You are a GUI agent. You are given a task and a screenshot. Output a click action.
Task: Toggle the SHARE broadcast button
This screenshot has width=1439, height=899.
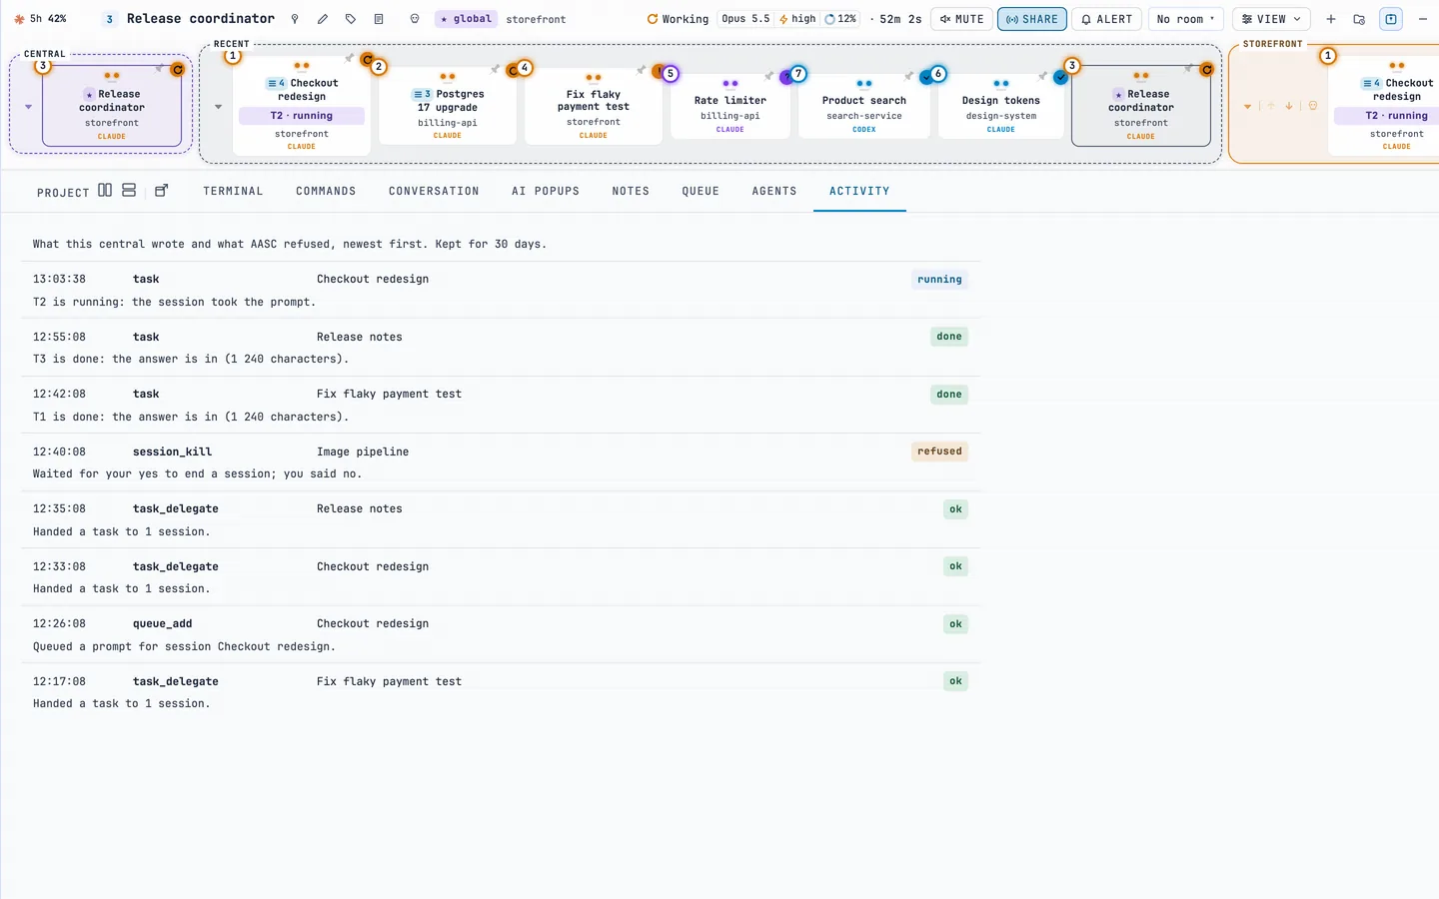[x=1032, y=19]
